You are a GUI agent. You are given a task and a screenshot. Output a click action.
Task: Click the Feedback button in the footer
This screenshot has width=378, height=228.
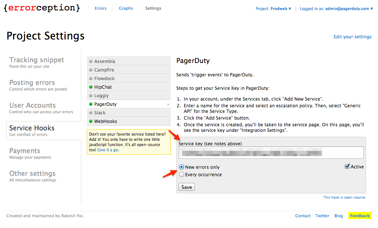point(359,215)
